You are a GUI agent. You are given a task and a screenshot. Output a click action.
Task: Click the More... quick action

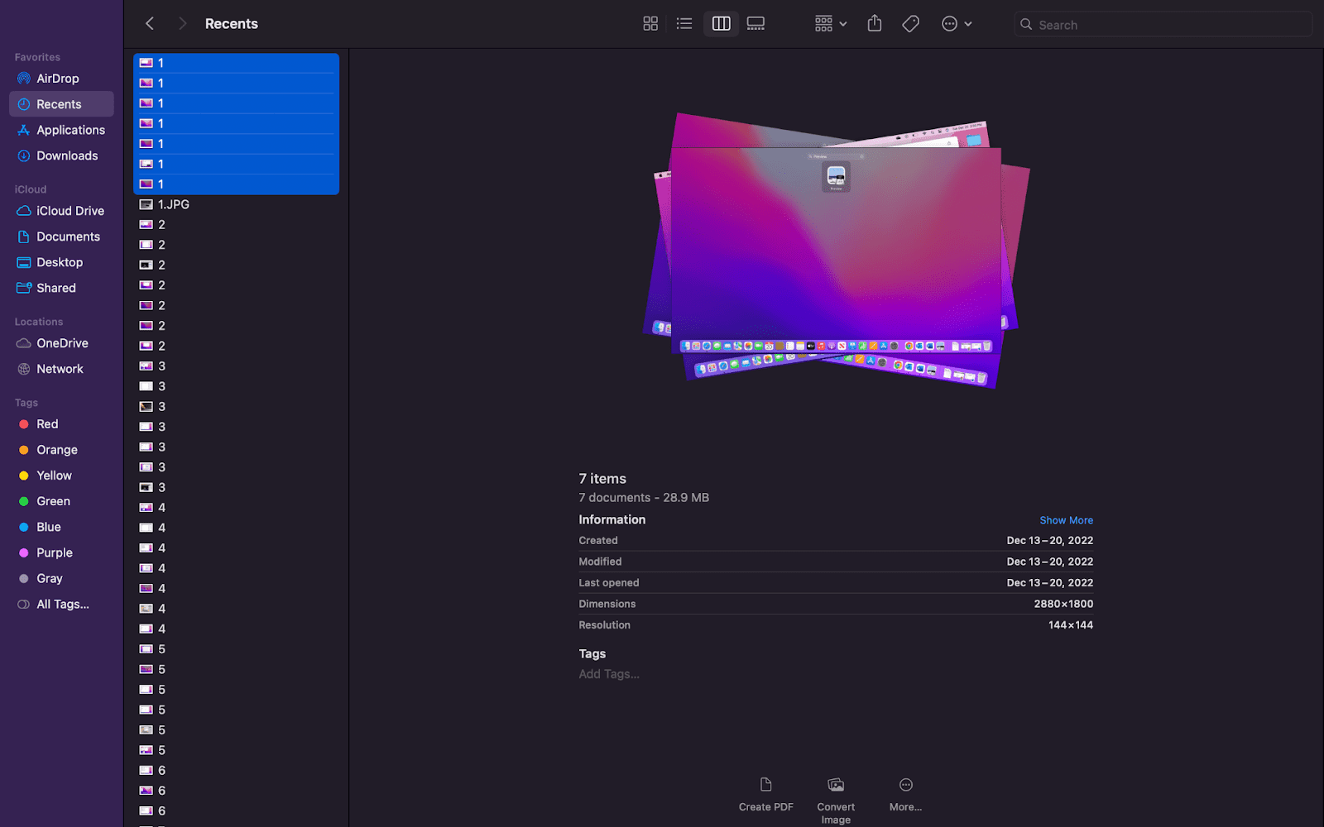coord(905,795)
